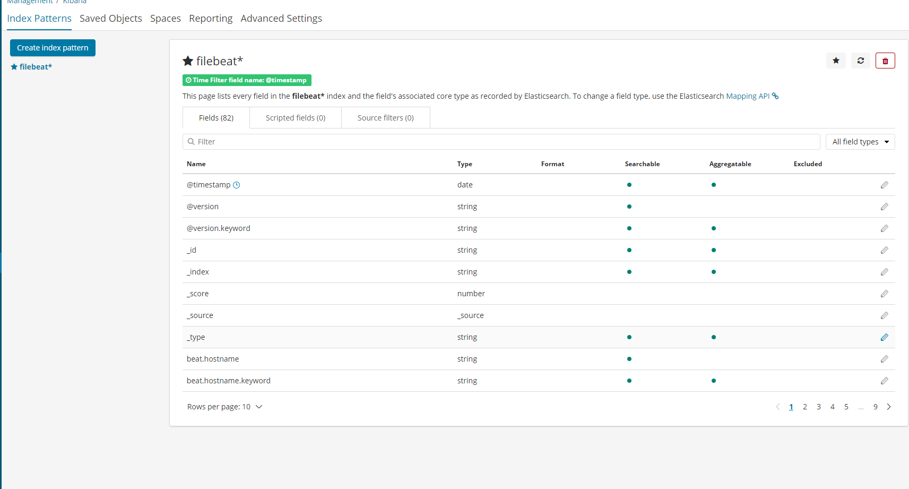Jump to last page 9
The image size is (909, 489).
[876, 407]
